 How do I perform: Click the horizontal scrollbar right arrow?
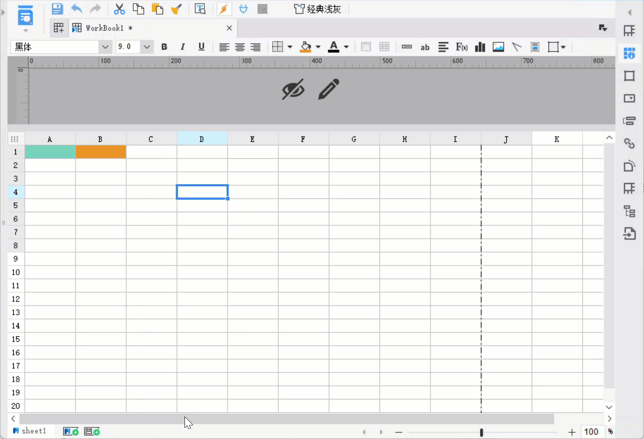609,418
